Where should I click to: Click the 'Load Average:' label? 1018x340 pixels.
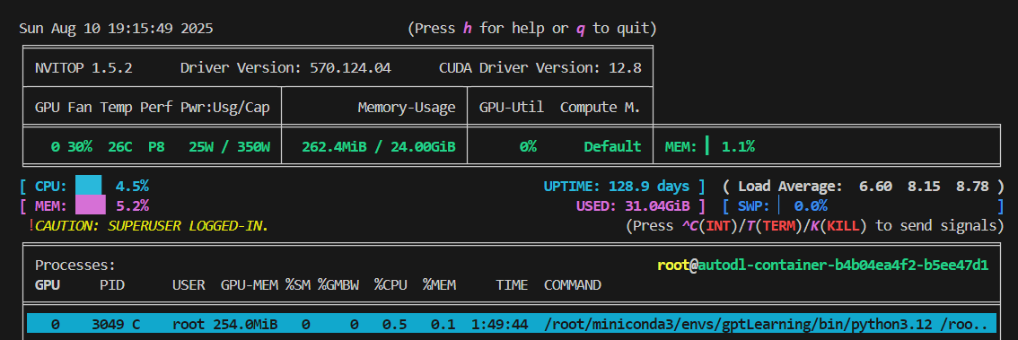790,187
